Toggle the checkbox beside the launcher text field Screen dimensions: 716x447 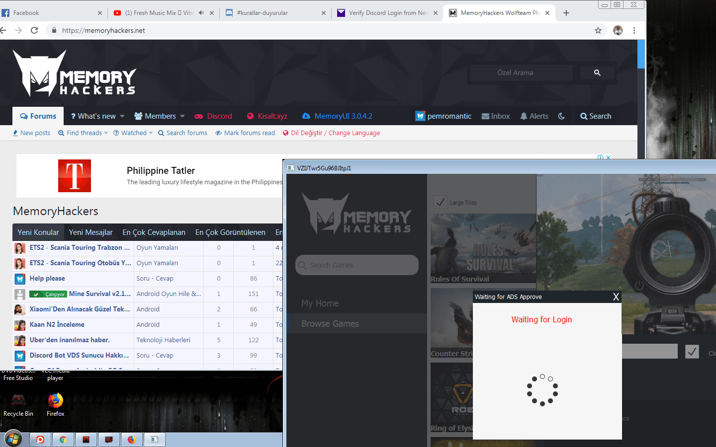coord(692,352)
